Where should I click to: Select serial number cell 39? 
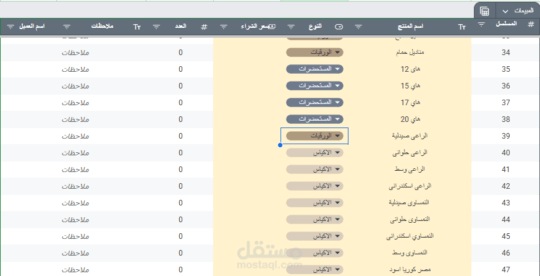505,136
